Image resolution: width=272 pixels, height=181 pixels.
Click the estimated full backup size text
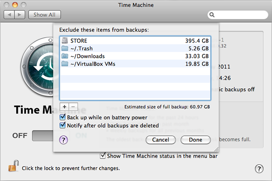click(167, 107)
